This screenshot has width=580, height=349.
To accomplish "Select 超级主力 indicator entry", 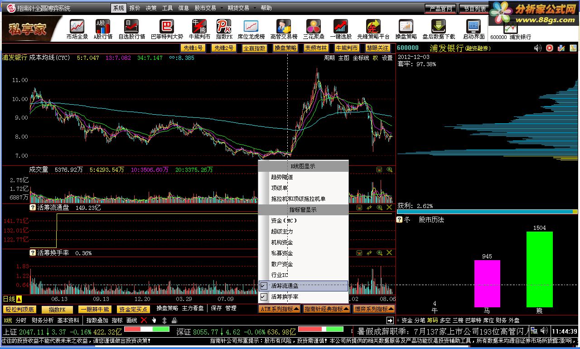I will pyautogui.click(x=303, y=232).
